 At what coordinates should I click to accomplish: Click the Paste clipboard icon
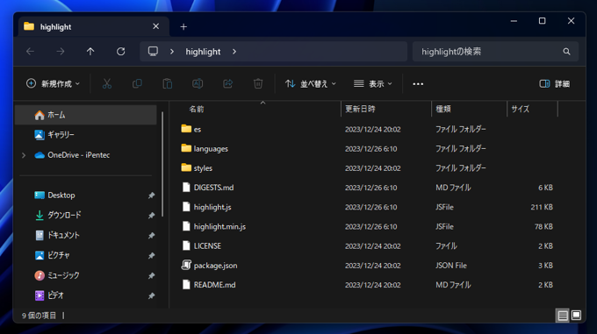click(167, 83)
